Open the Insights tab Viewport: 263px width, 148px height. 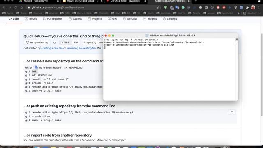(150, 19)
